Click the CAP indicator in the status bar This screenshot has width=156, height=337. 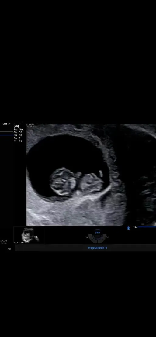pos(9,249)
